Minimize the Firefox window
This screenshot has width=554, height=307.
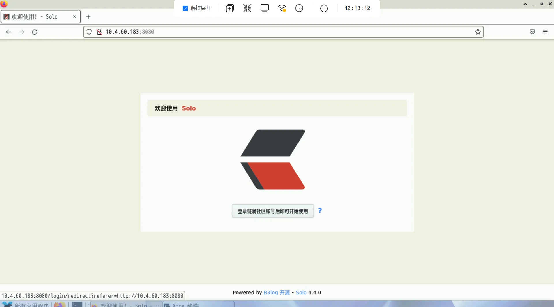tap(534, 4)
